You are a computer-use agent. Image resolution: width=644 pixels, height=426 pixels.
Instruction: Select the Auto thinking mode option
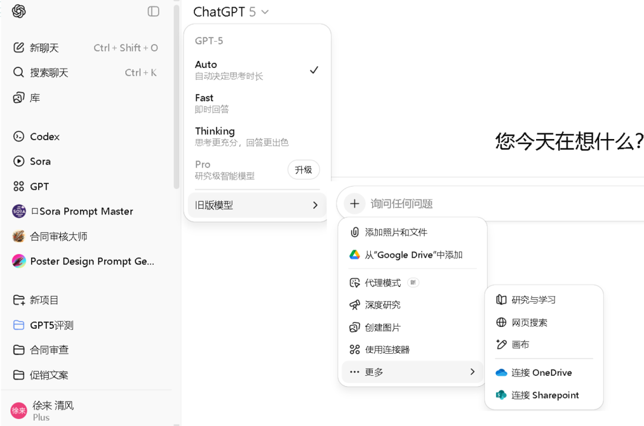click(x=256, y=70)
